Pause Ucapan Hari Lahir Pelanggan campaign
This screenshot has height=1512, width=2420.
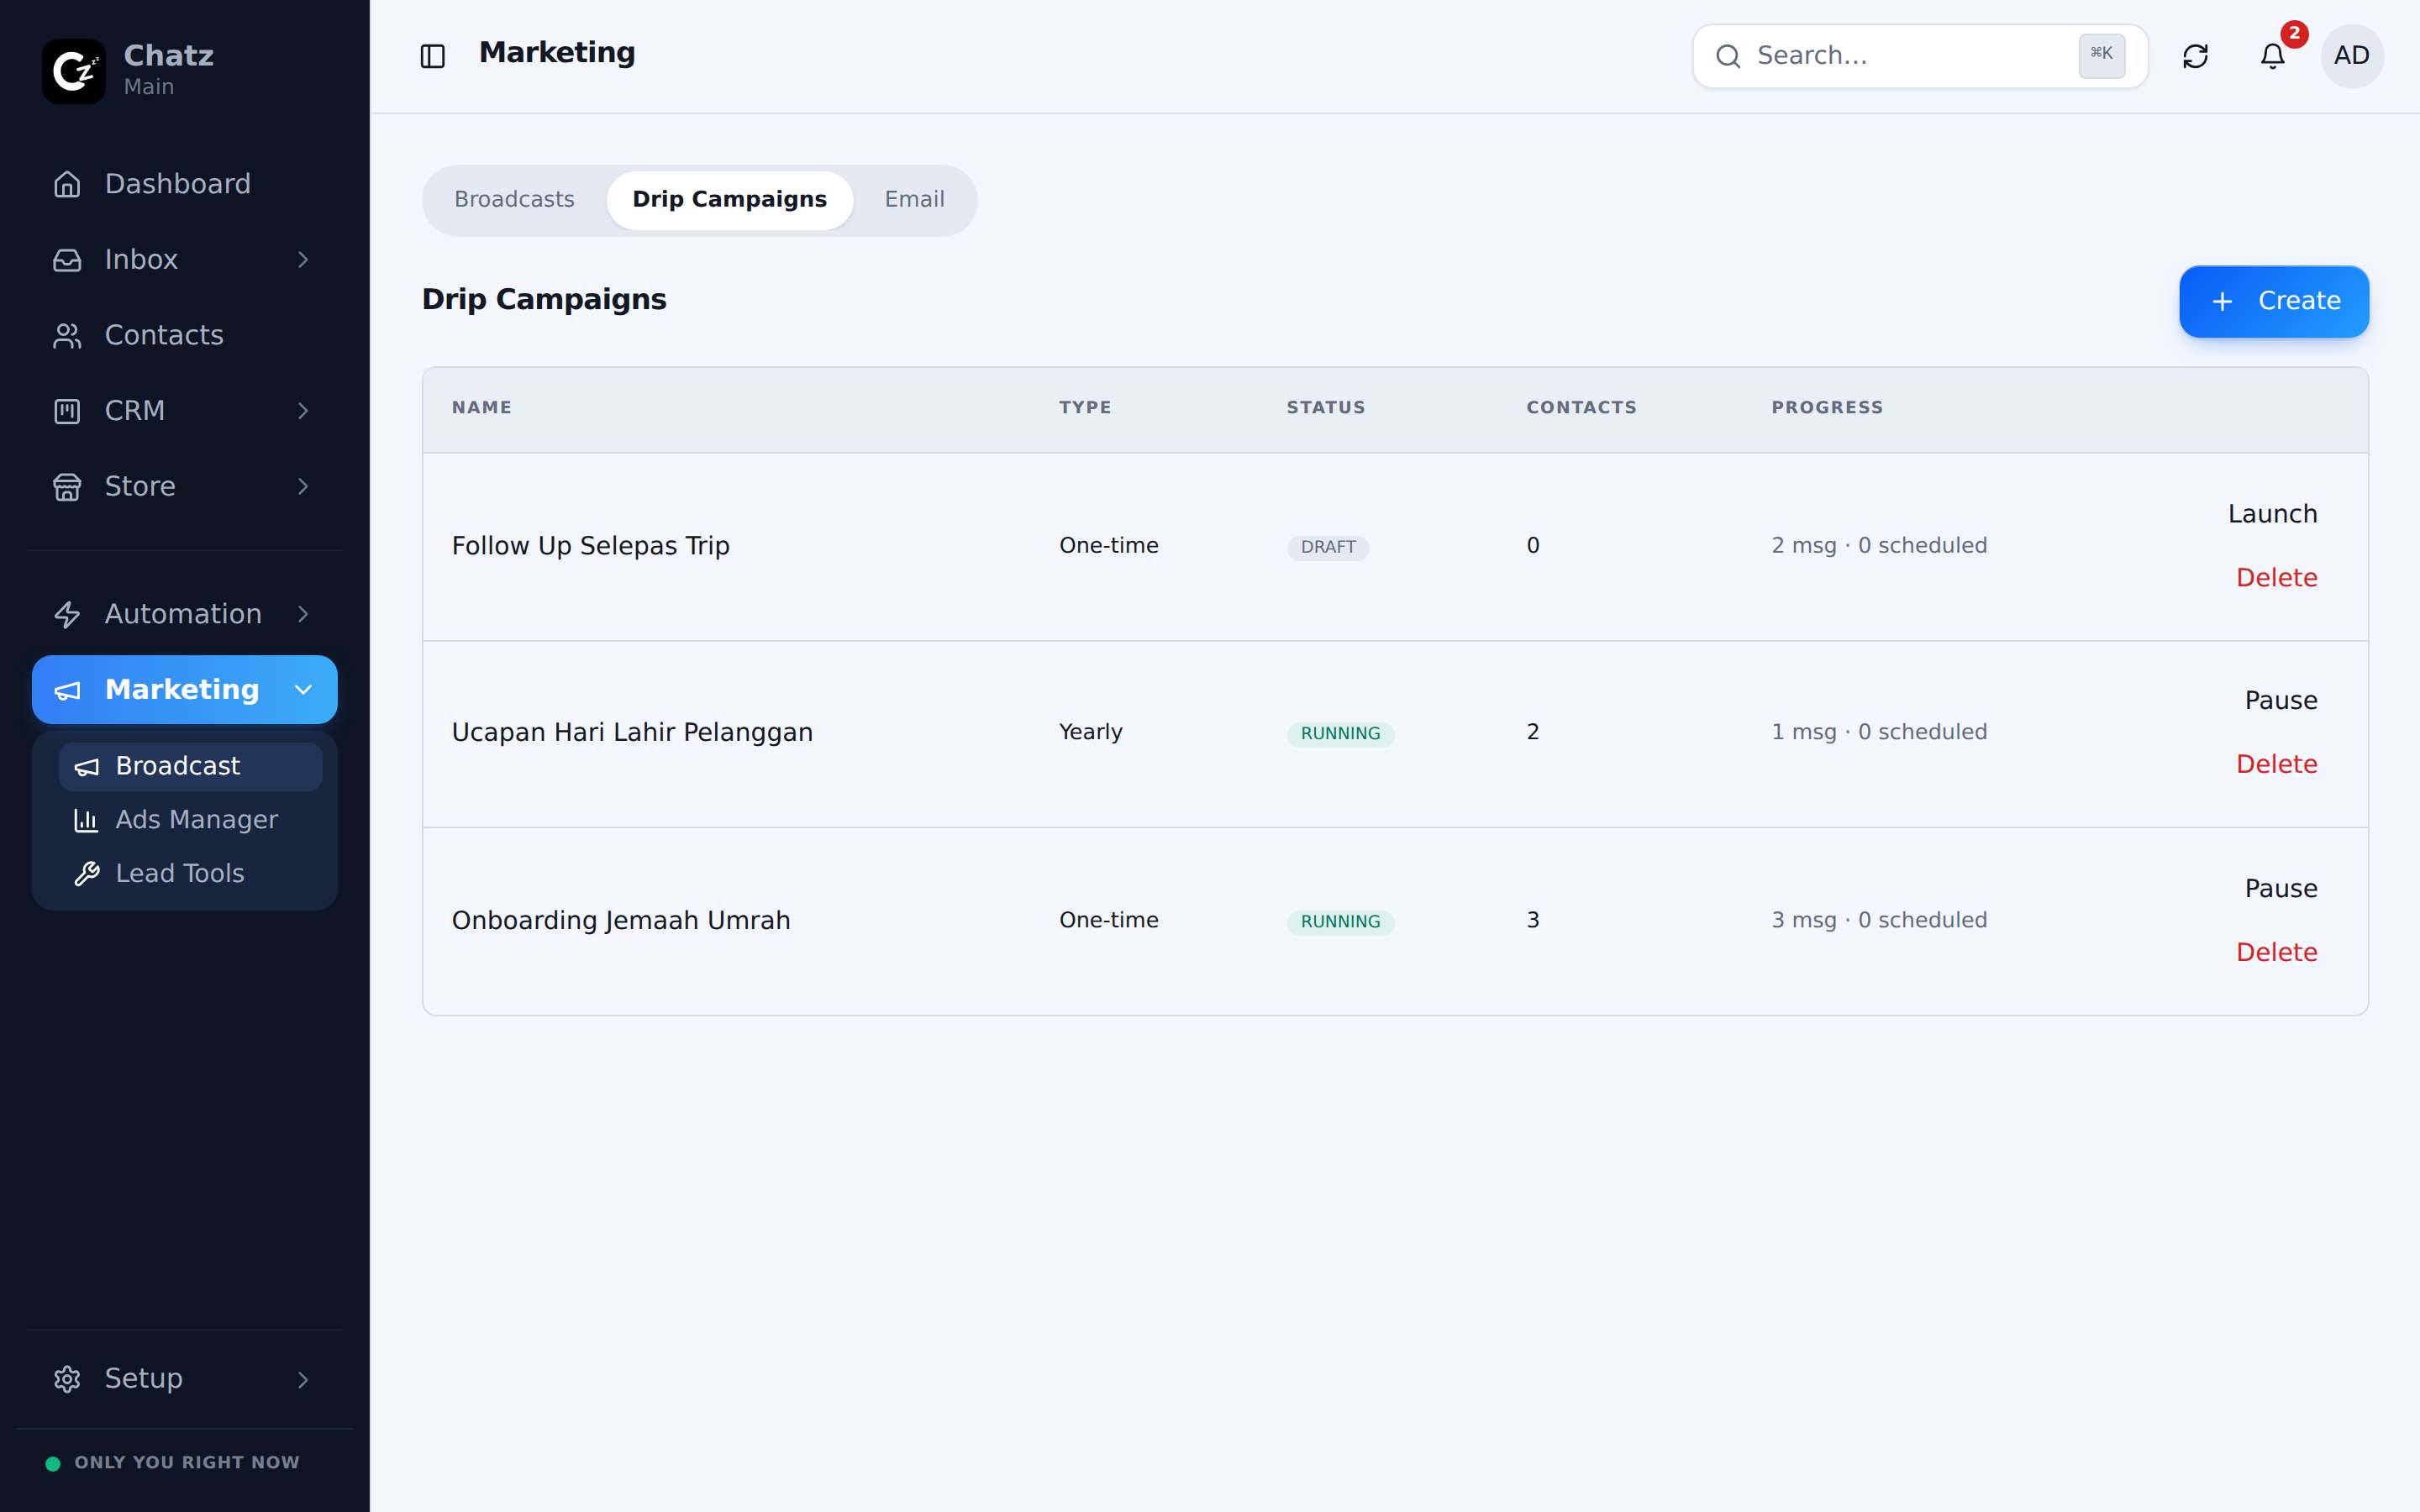pyautogui.click(x=2280, y=701)
